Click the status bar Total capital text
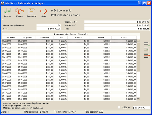The image size is (152, 115). coord(94,112)
